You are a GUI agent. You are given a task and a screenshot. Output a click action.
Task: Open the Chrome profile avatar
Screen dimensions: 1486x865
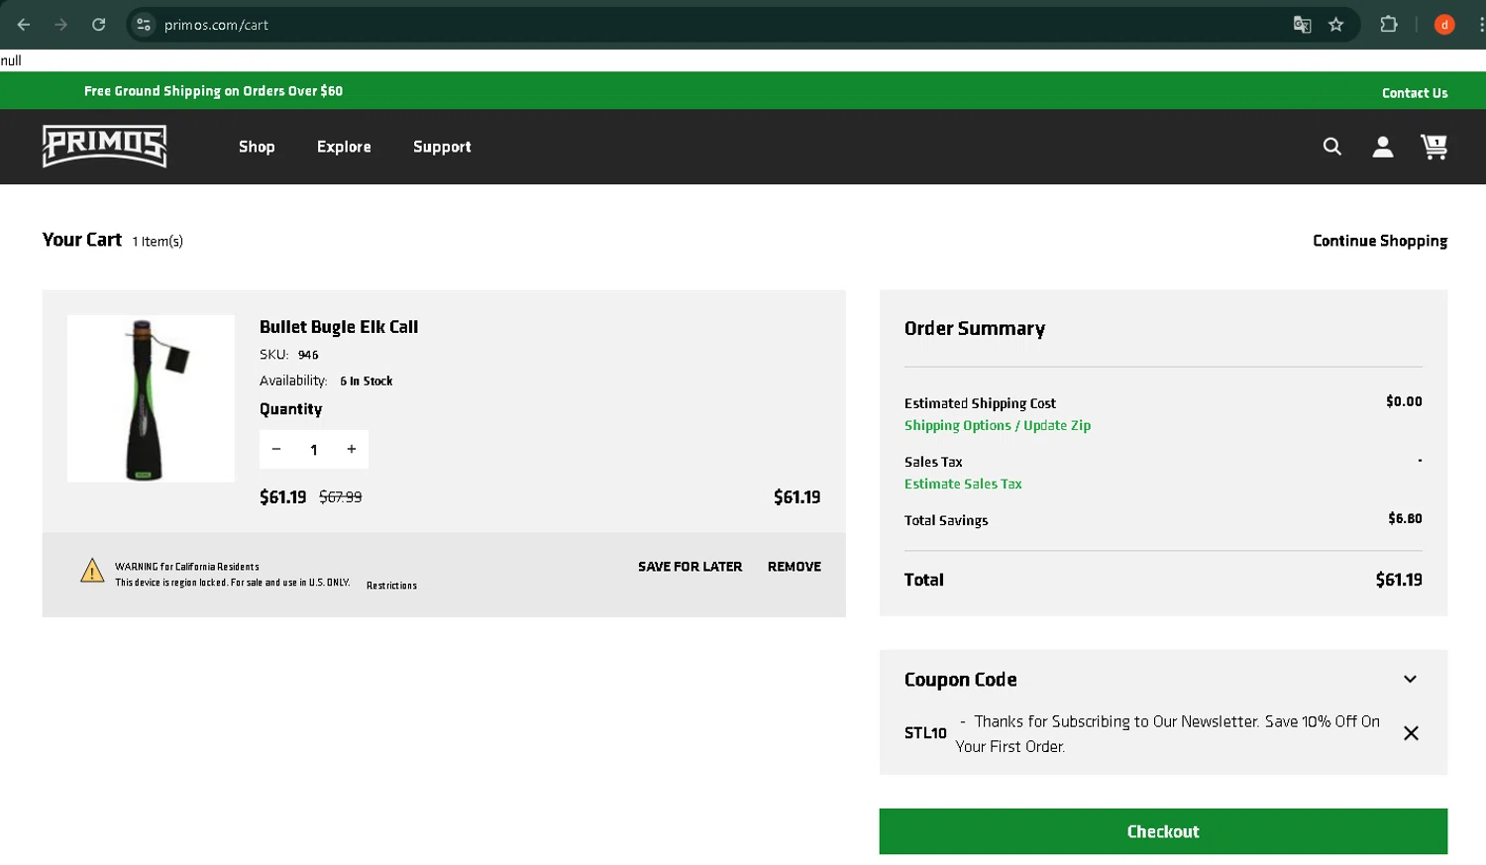point(1444,25)
